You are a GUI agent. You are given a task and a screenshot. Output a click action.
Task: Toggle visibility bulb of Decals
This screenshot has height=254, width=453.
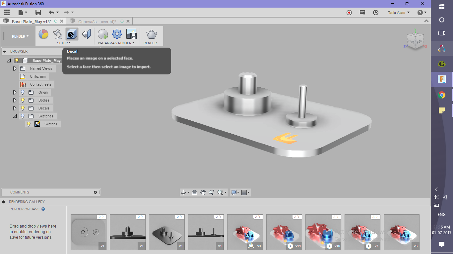point(23,108)
